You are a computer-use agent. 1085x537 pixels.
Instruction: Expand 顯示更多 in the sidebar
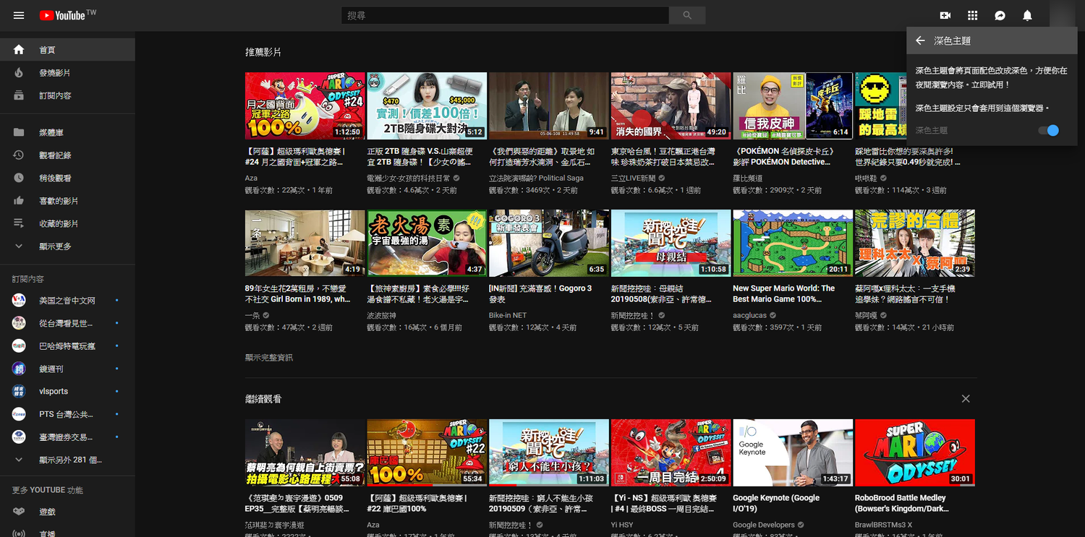[67, 246]
